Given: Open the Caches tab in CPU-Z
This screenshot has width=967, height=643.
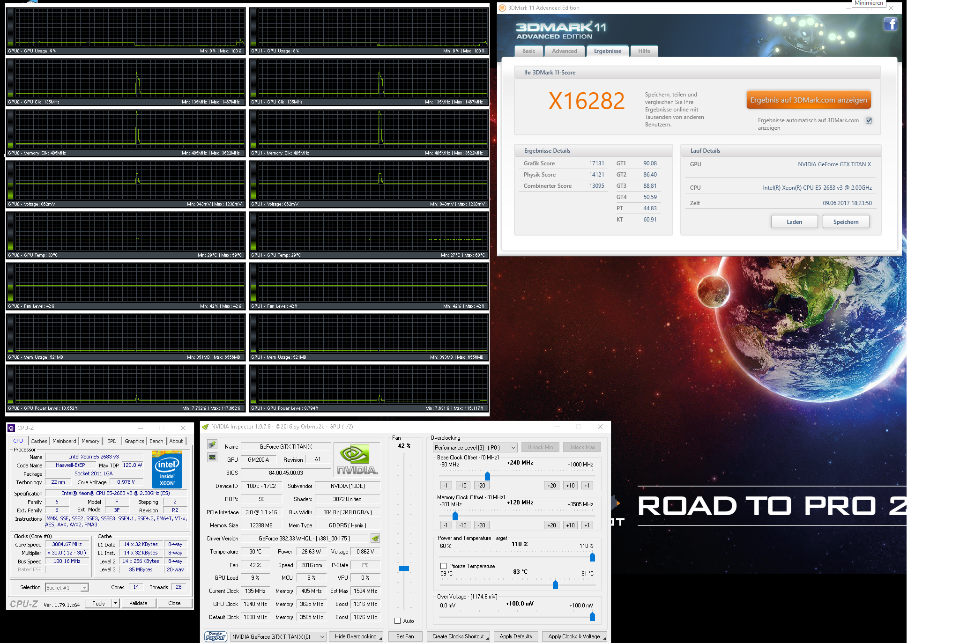Looking at the screenshot, I should coord(39,441).
